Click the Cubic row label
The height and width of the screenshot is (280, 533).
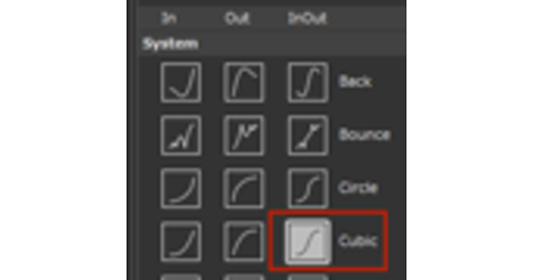(358, 241)
